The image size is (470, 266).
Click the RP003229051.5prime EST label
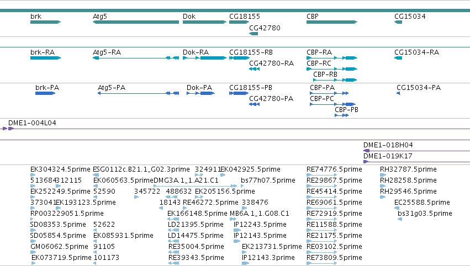67,214
